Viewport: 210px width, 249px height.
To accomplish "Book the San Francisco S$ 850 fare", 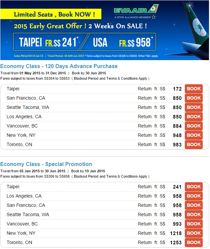I will coord(194,98).
